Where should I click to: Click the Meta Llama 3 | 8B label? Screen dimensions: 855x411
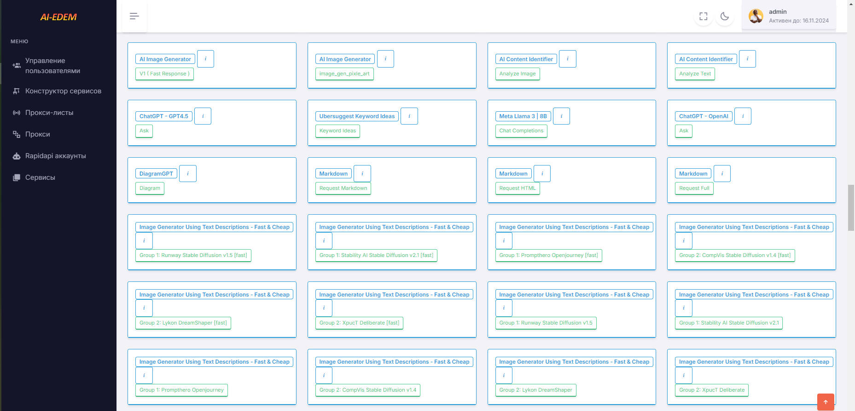pyautogui.click(x=523, y=116)
